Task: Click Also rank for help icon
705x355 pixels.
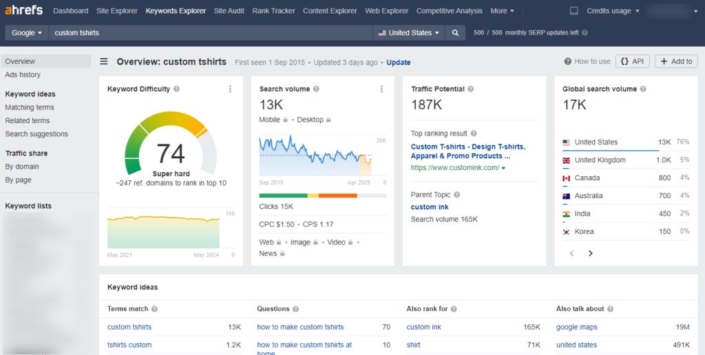Action: (454, 309)
